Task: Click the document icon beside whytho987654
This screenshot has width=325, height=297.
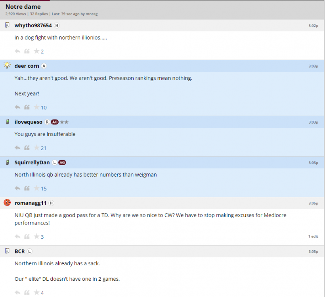Action: tap(7, 25)
